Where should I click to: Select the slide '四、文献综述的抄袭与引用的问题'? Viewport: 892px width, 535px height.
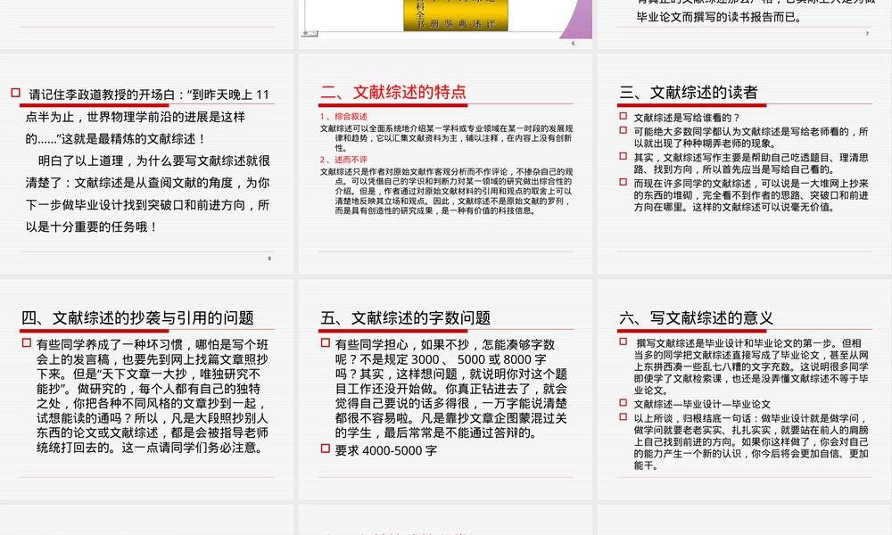tap(147, 389)
